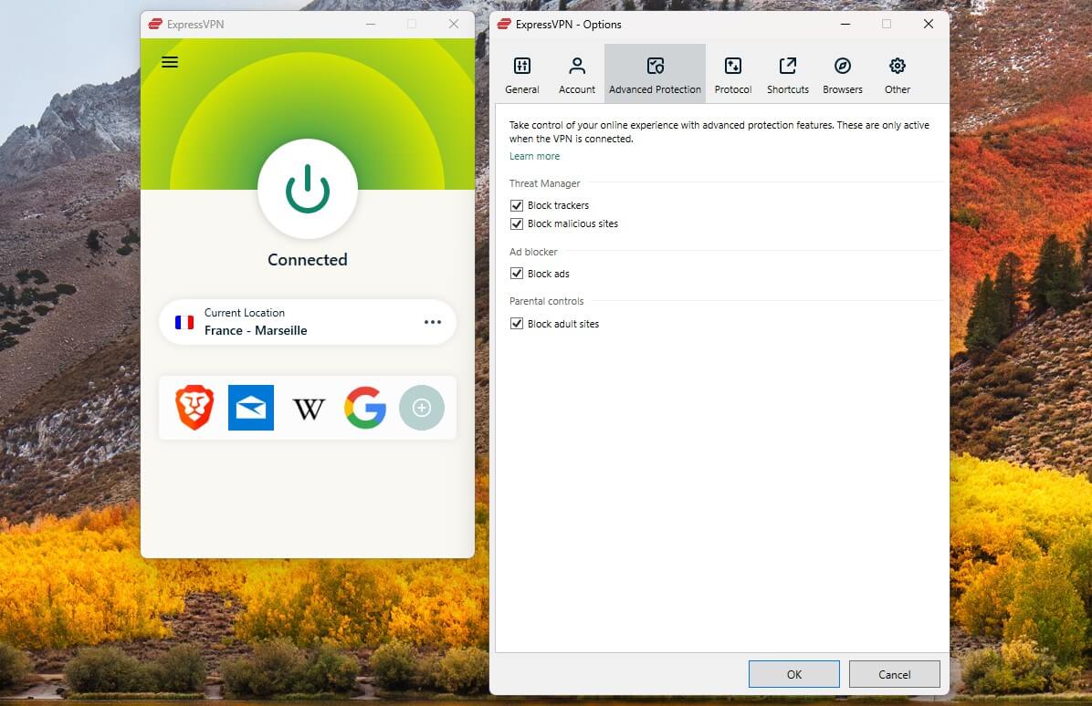This screenshot has height=706, width=1092.
Task: Click the ExpressVPN logo in main window title bar
Action: click(155, 24)
